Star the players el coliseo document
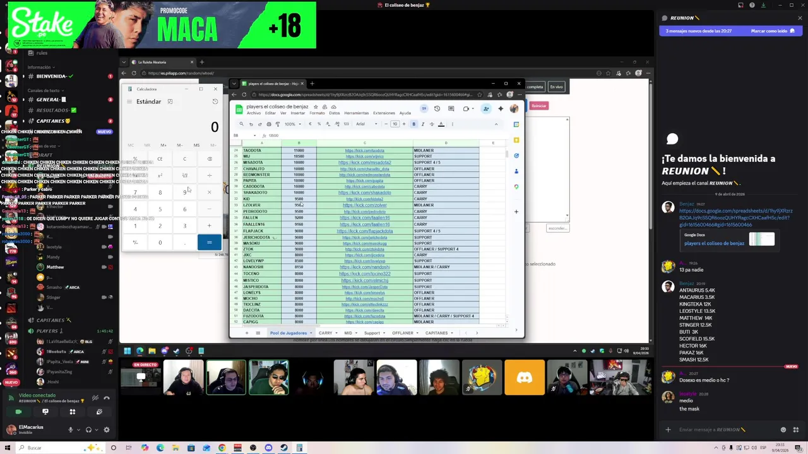This screenshot has width=808, height=454. click(316, 107)
